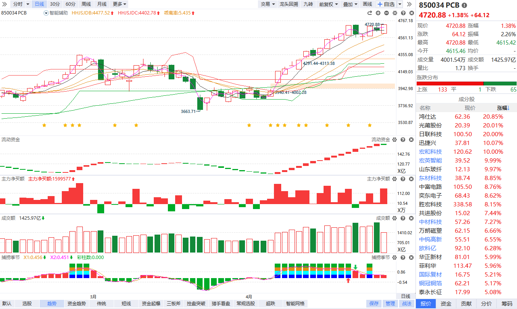Select the 默认 indicator template
The height and width of the screenshot is (309, 517).
click(x=7, y=304)
